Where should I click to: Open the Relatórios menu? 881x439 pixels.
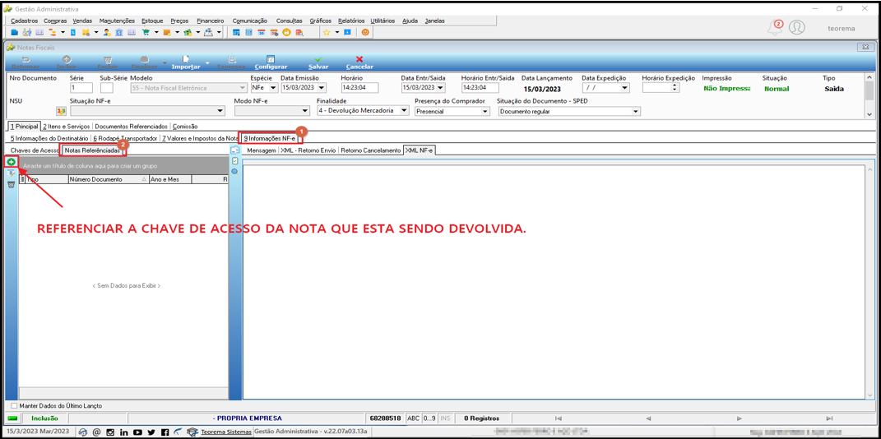click(351, 21)
